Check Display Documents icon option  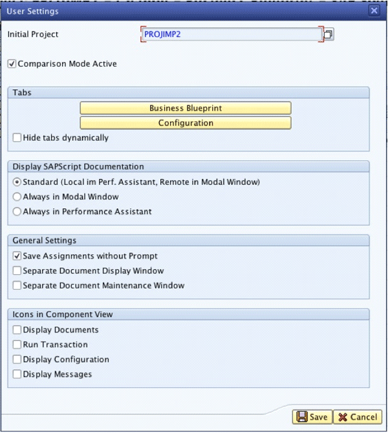[17, 330]
